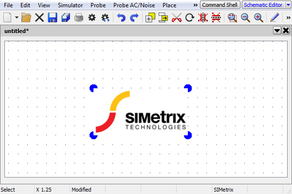Open the Simulator menu
The width and height of the screenshot is (292, 194).
click(x=70, y=5)
